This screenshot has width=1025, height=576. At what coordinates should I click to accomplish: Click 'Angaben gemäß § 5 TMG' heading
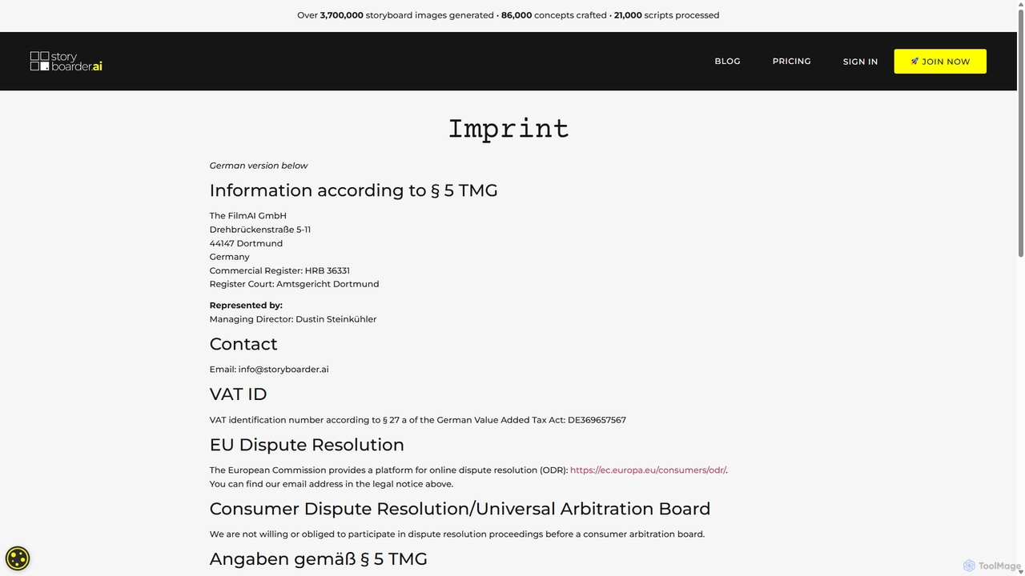tap(318, 559)
